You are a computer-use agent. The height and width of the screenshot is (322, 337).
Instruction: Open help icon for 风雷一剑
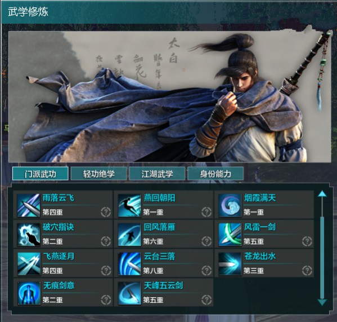pyautogui.click(x=307, y=241)
